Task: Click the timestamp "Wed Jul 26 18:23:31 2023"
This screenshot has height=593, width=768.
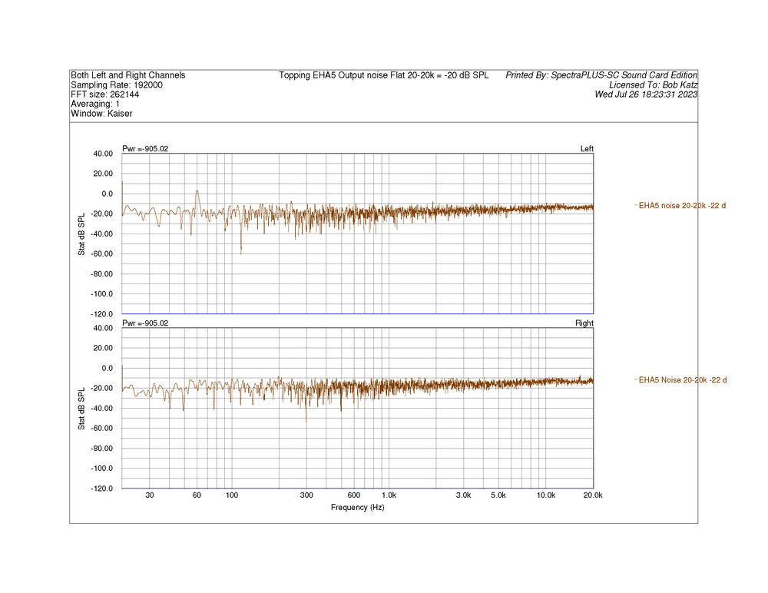Action: tap(646, 94)
